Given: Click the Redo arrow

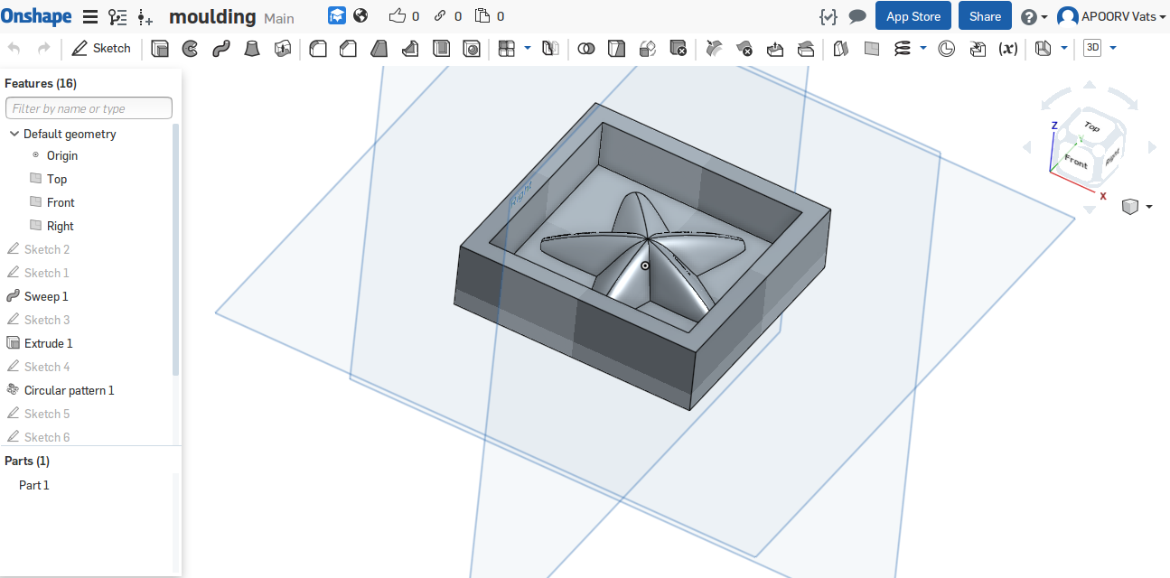Looking at the screenshot, I should click(43, 49).
